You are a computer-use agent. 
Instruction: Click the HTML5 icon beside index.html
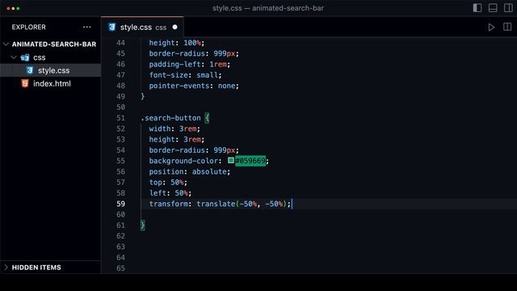click(x=25, y=83)
